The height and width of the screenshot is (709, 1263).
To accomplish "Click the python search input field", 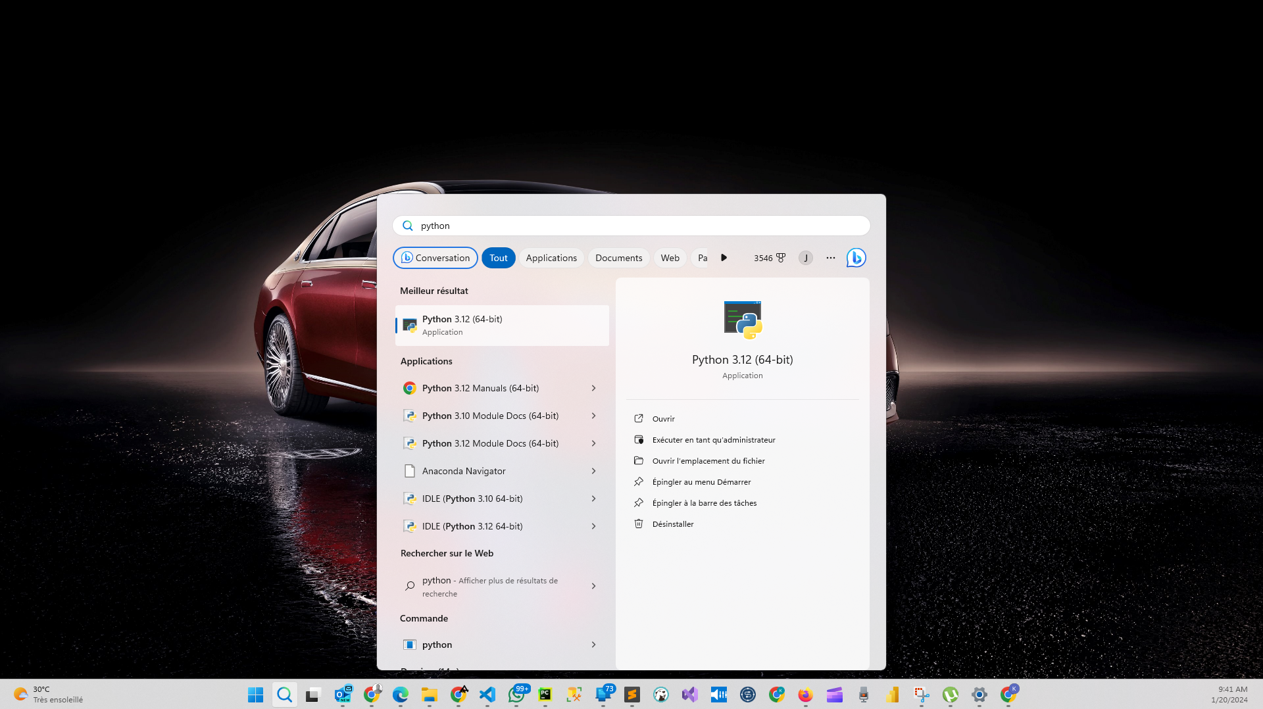I will [x=631, y=226].
